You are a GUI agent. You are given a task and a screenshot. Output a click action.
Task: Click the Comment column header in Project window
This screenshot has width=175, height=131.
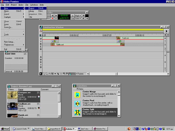coord(45,89)
